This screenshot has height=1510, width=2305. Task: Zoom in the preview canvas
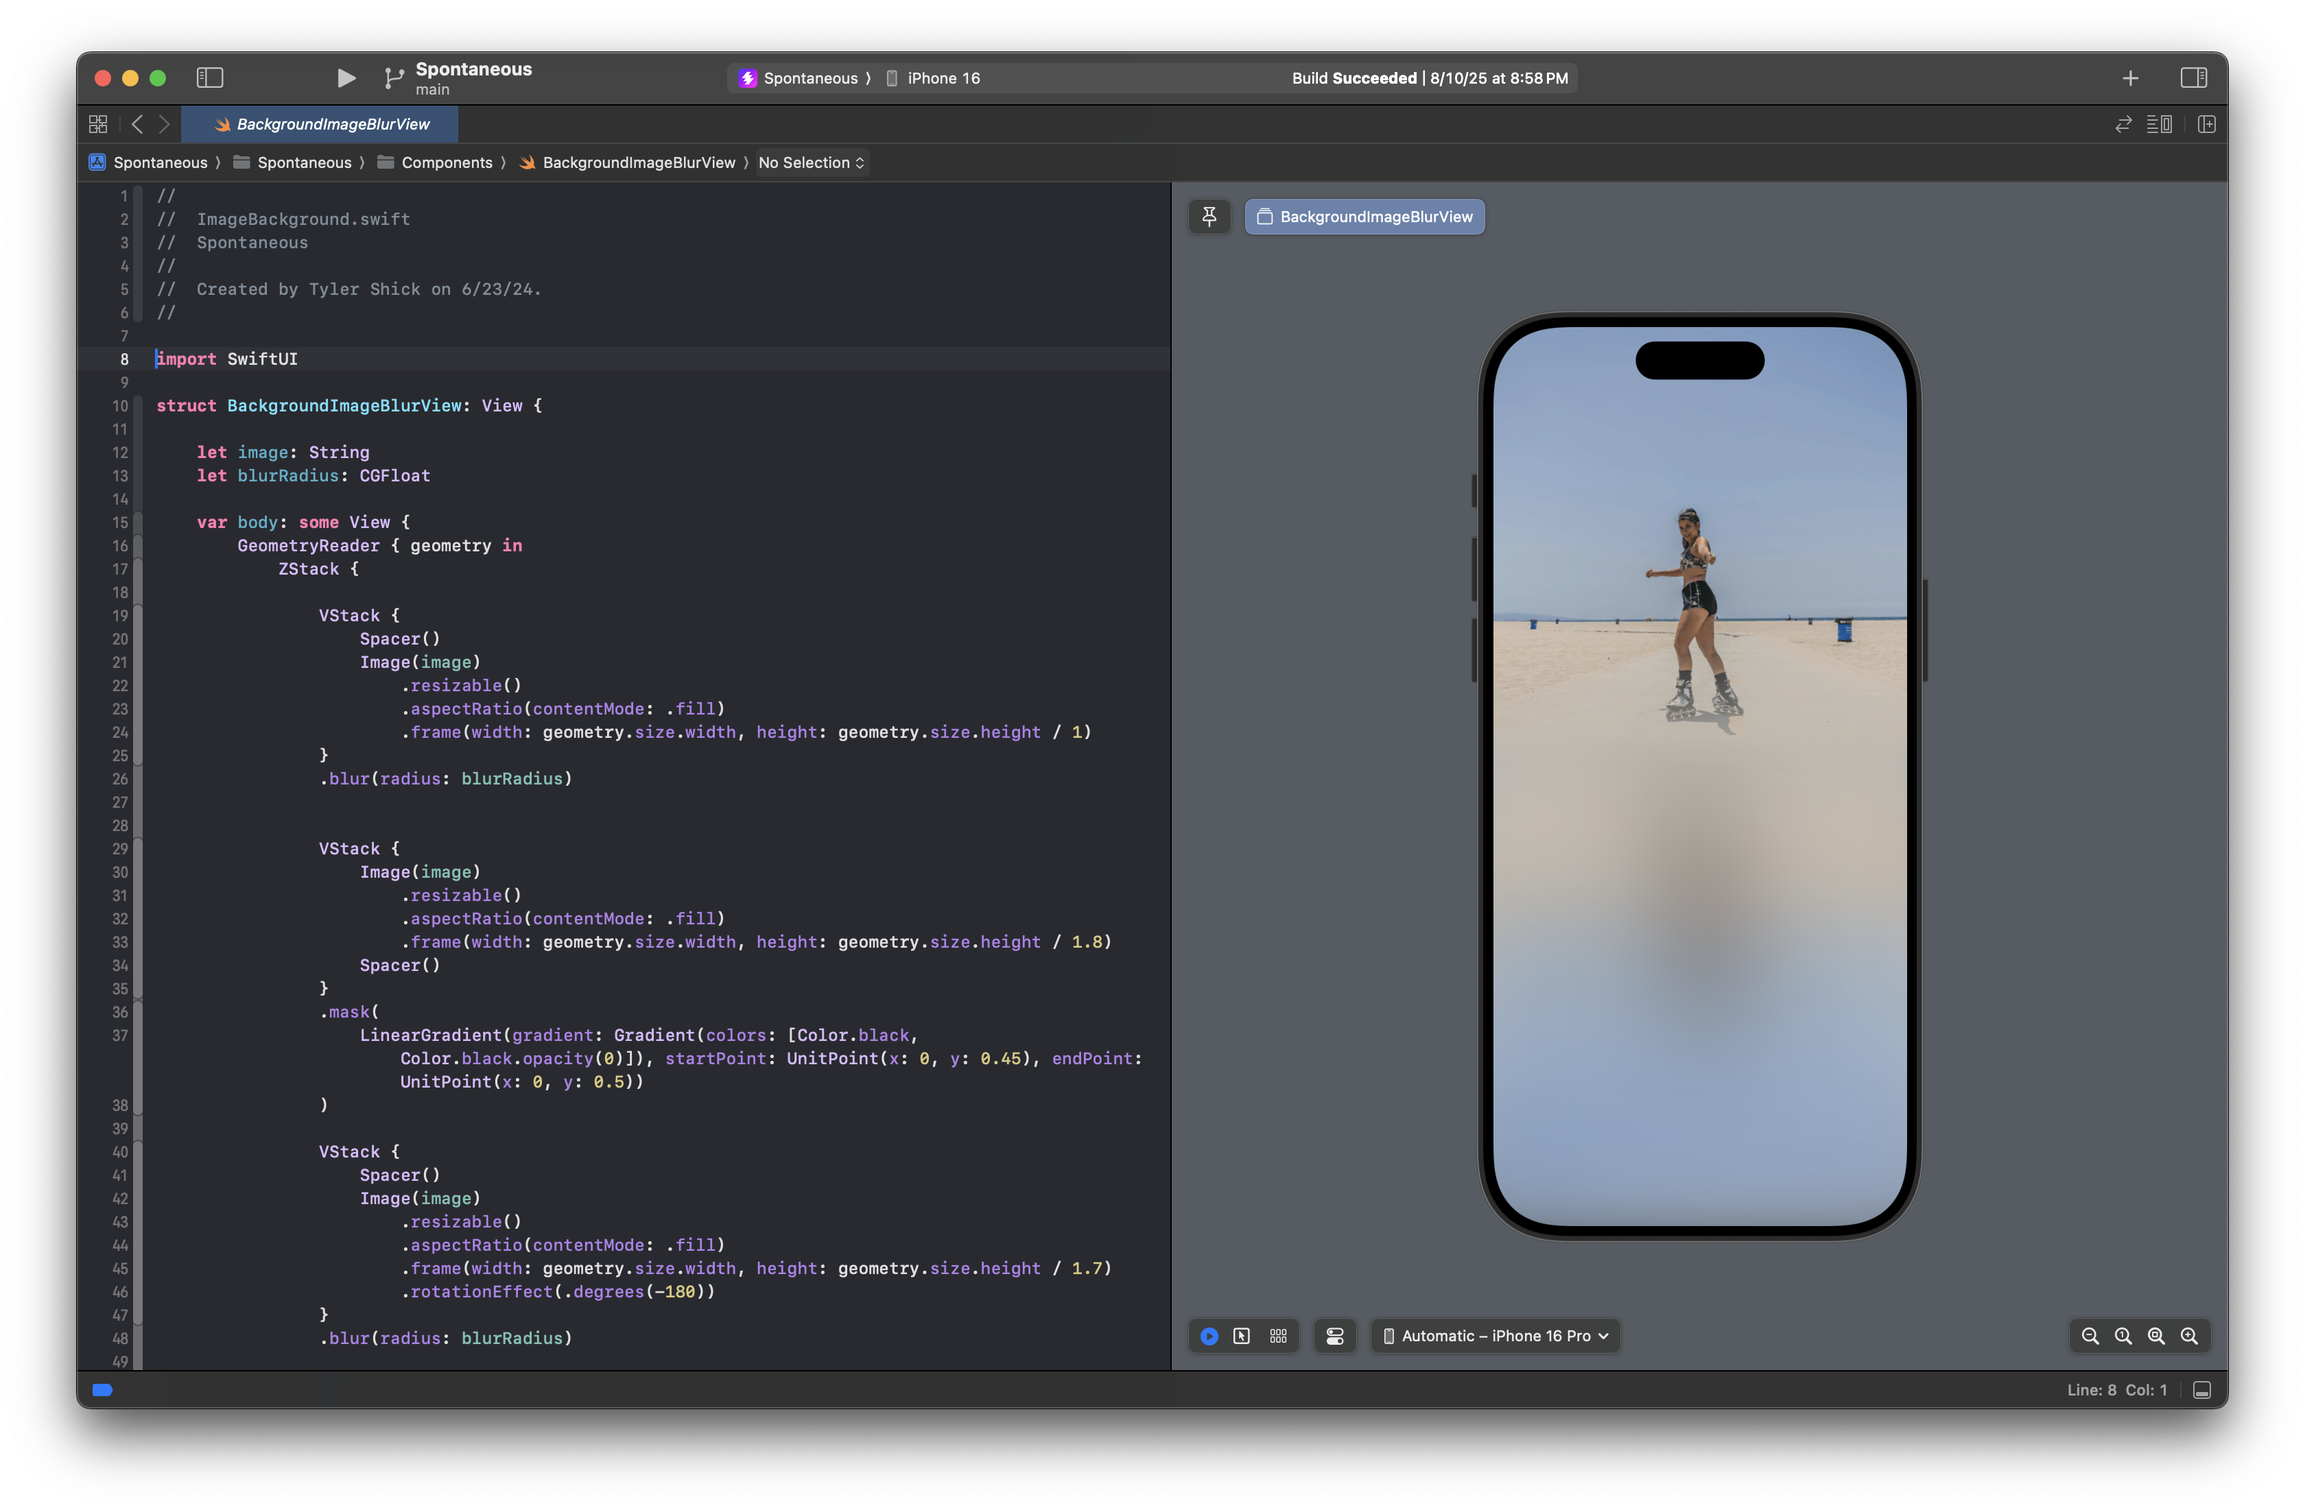(2189, 1336)
